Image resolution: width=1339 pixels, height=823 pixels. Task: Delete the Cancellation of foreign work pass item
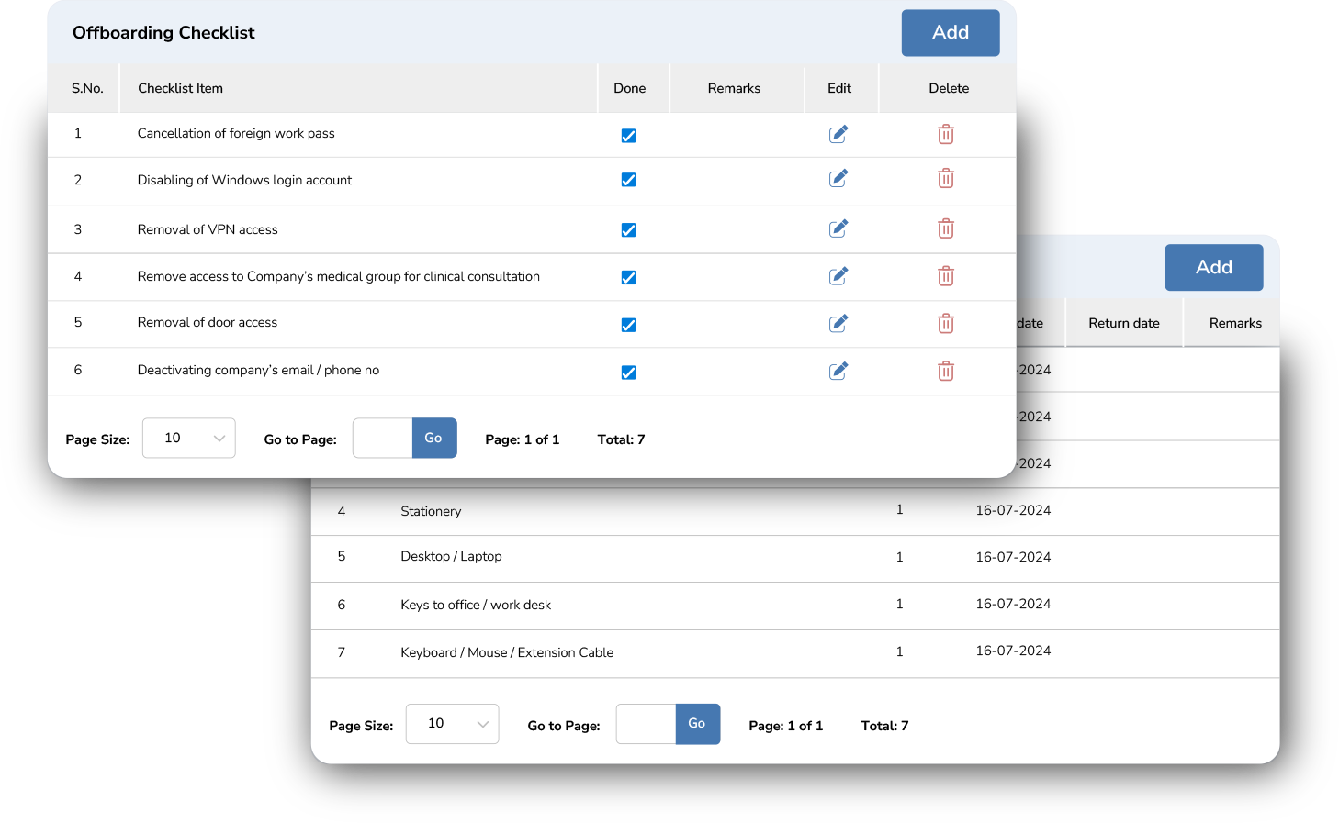point(945,134)
